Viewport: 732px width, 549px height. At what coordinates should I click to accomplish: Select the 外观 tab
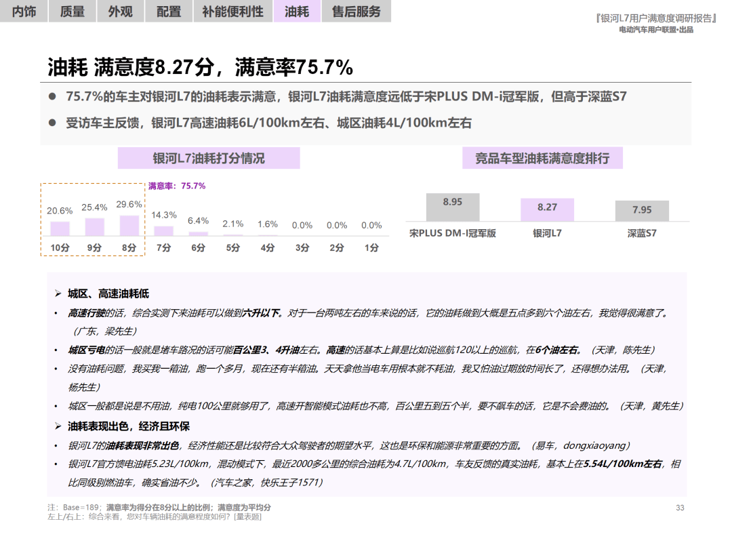[121, 12]
